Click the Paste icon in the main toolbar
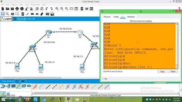The image size is (182, 102). point(42,9)
